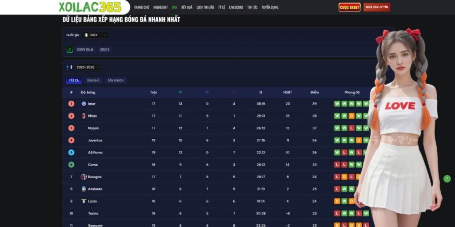Image resolution: width=455 pixels, height=227 pixels.
Task: Click the Milan club crest icon
Action: click(x=84, y=116)
